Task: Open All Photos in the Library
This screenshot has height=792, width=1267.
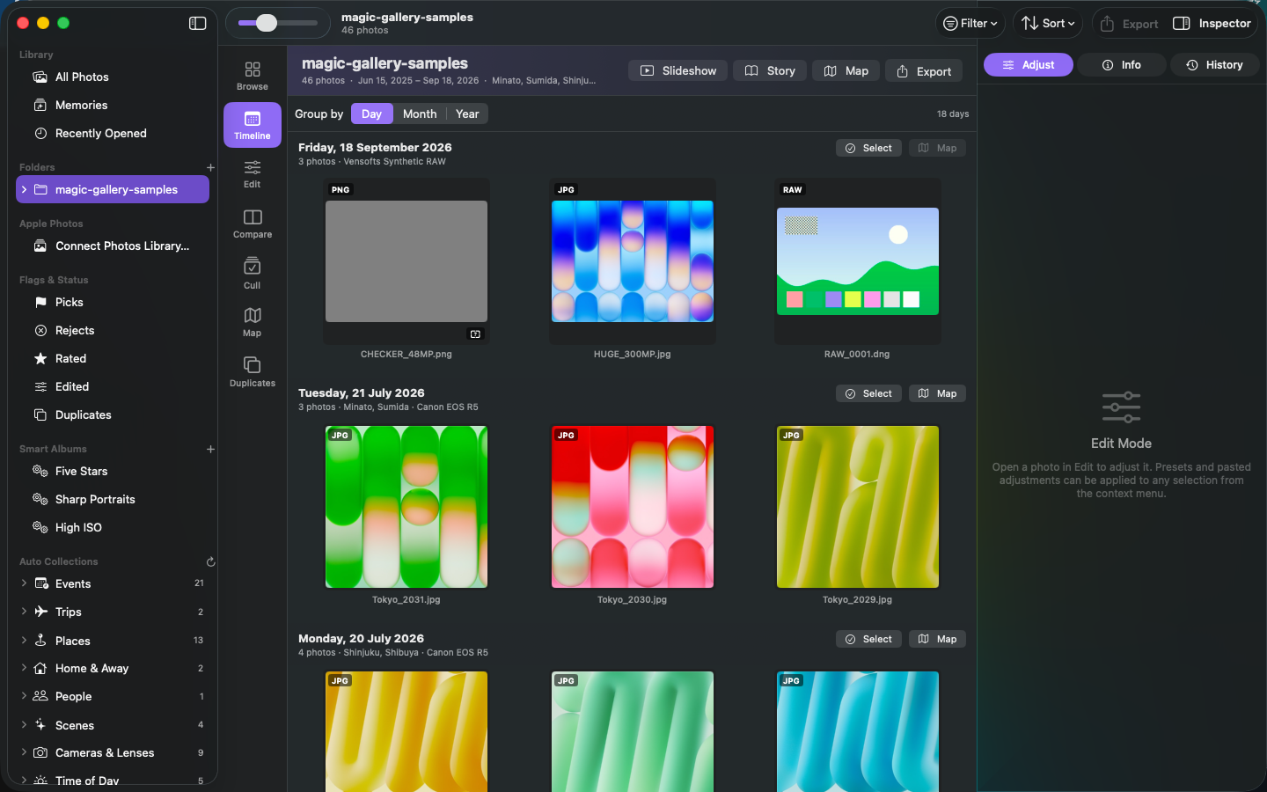Action: click(113, 77)
